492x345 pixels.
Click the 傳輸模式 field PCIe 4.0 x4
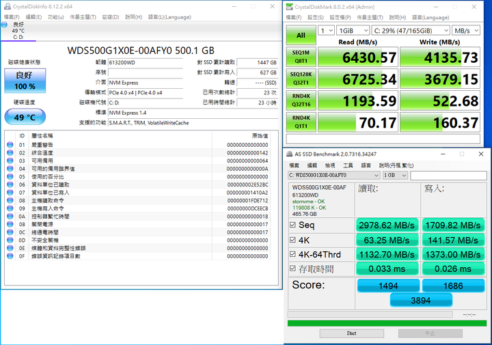point(146,92)
